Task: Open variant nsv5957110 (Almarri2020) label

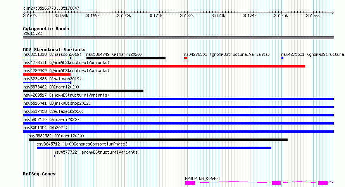Action: tap(51, 119)
